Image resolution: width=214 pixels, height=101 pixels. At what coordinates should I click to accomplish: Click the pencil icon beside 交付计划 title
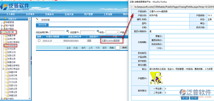[37, 19]
